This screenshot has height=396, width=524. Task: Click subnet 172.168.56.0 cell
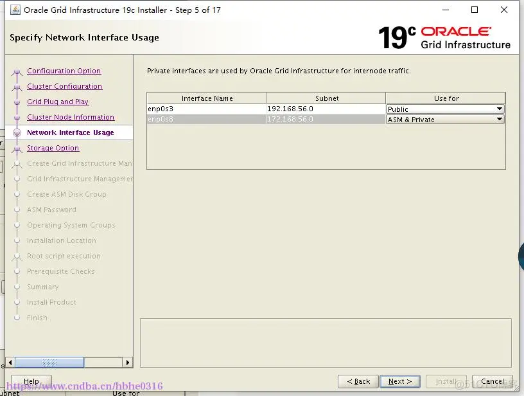pos(326,119)
